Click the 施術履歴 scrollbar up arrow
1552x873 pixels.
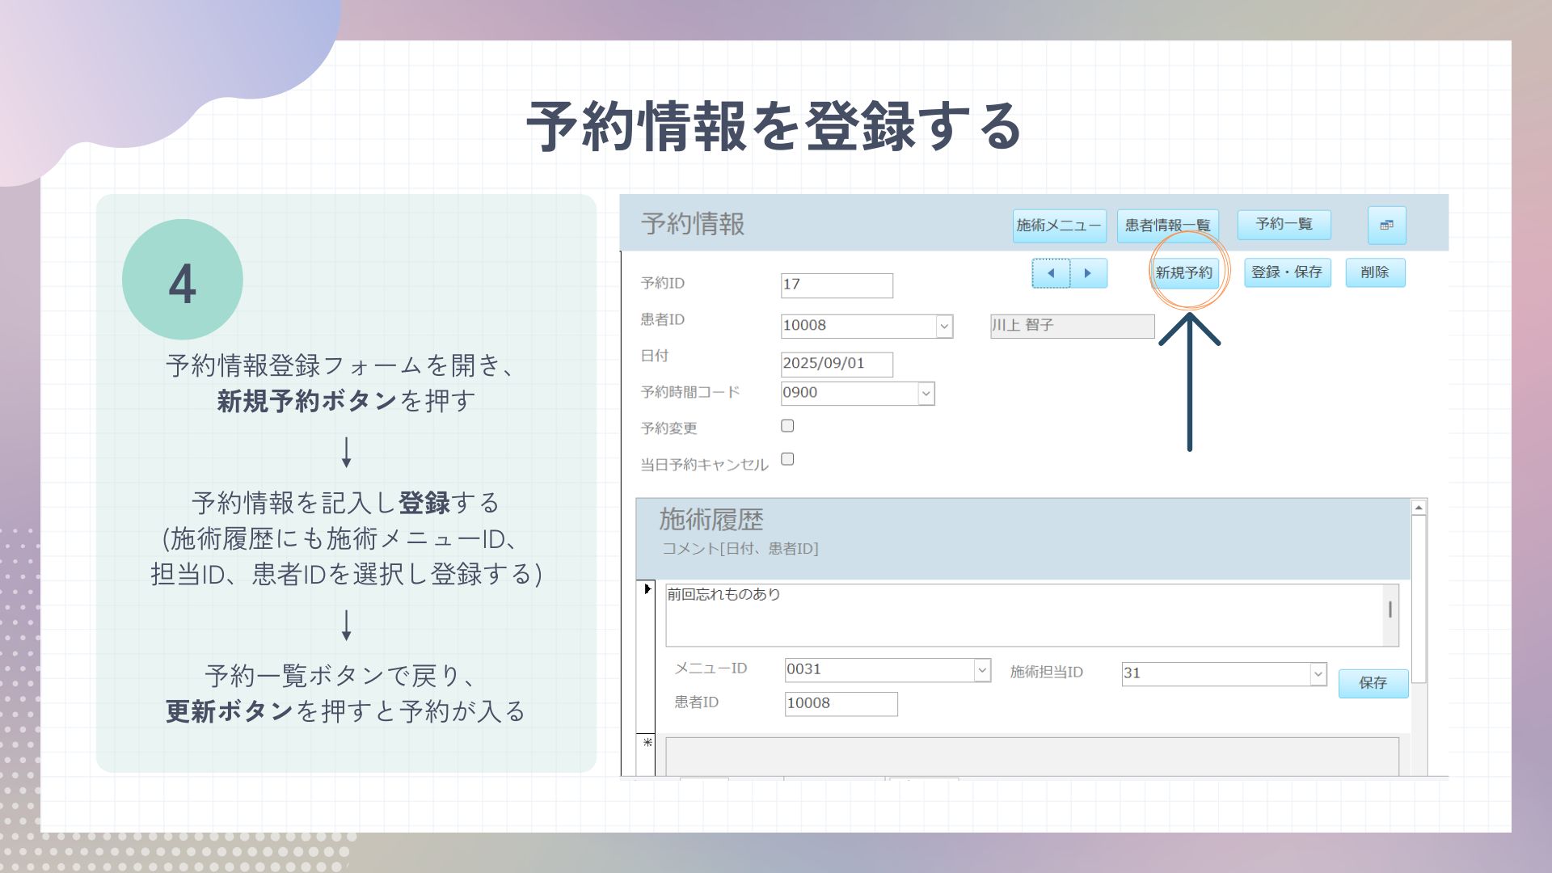(1419, 508)
